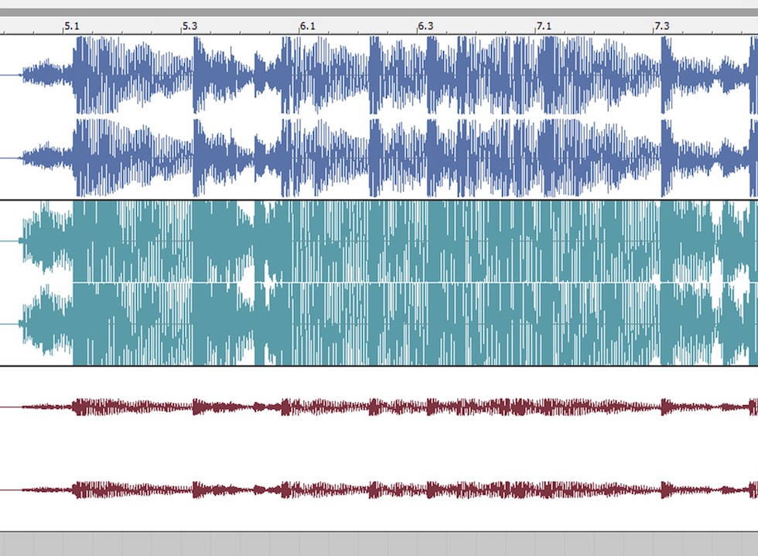The width and height of the screenshot is (758, 556).
Task: Click the divider between blue and teal tracks
Action: [x=379, y=200]
